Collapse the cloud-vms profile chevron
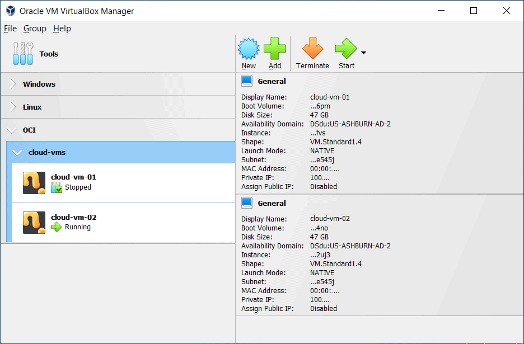524x344 pixels. tap(18, 152)
